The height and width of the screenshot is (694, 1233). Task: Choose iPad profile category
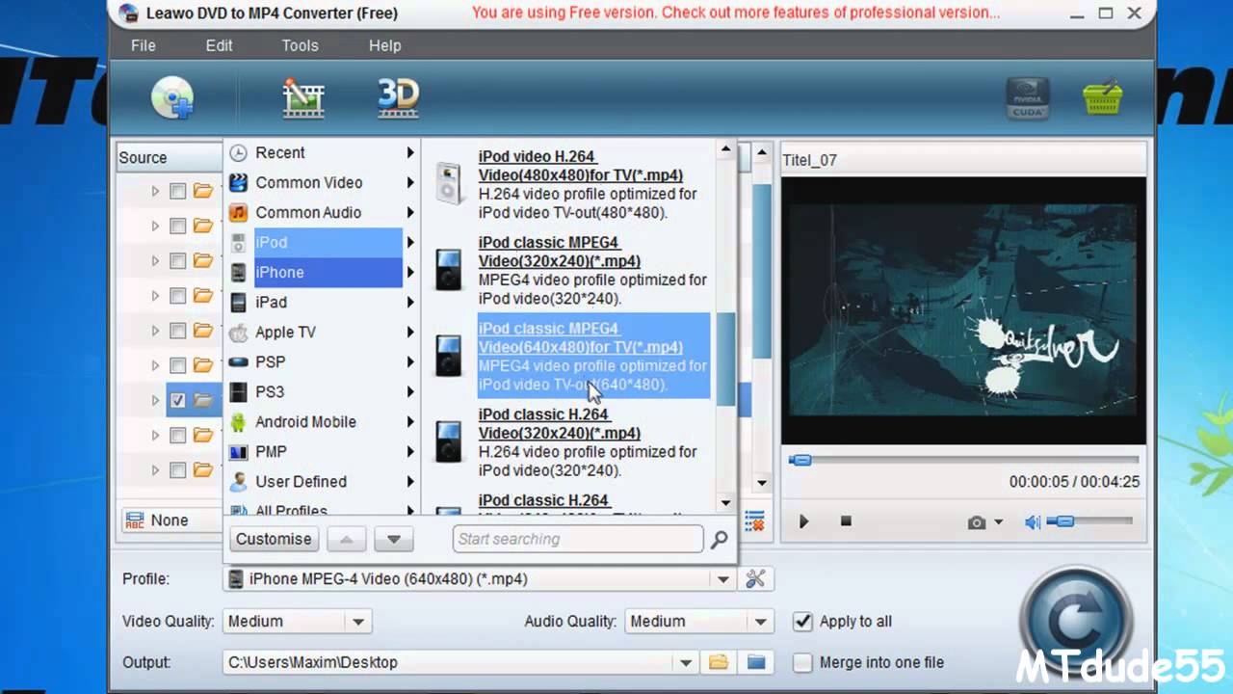[x=315, y=302]
